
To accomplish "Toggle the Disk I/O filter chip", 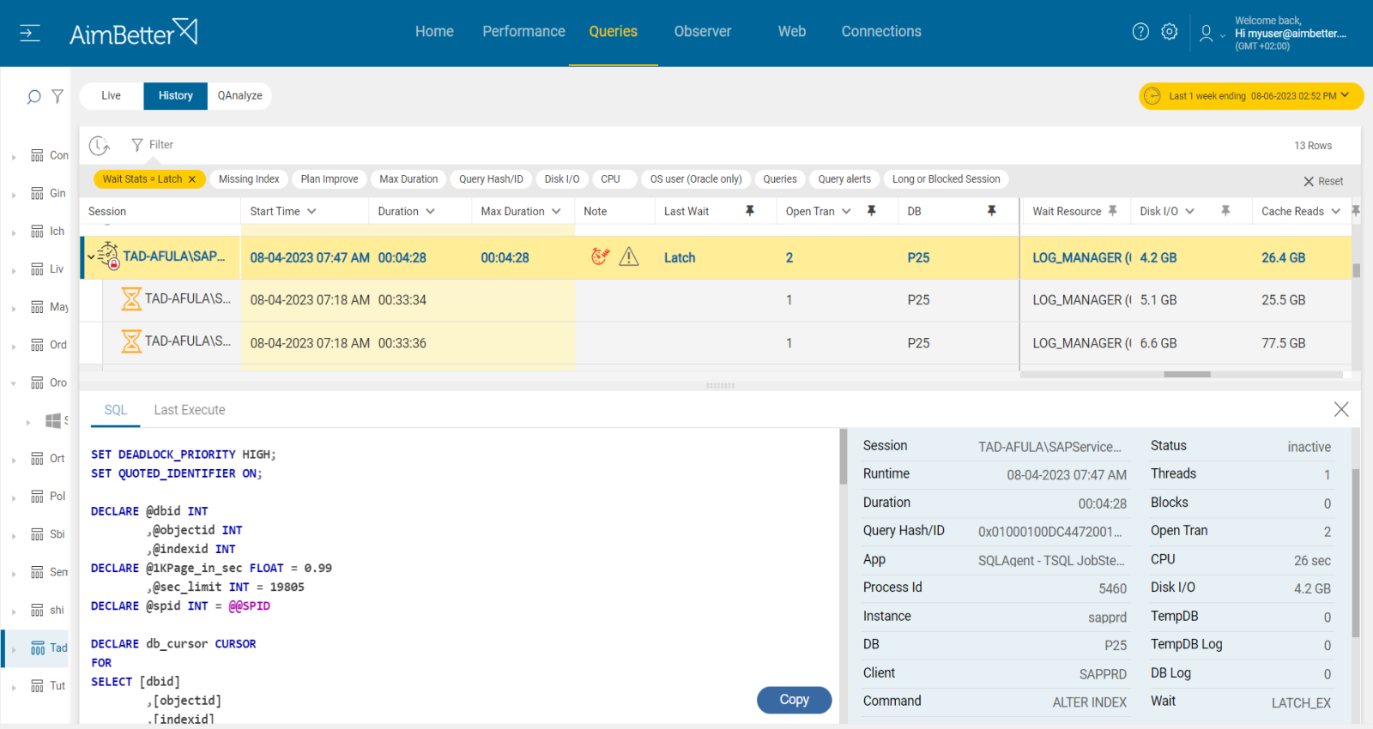I will pos(562,179).
